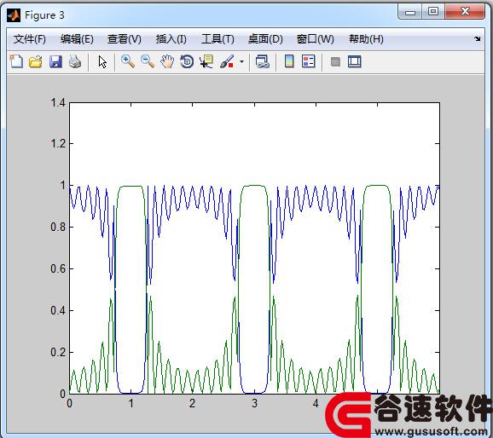Viewport: 493px width, 438px height.
Task: Toggle the Data Cursor tool
Action: [x=206, y=61]
